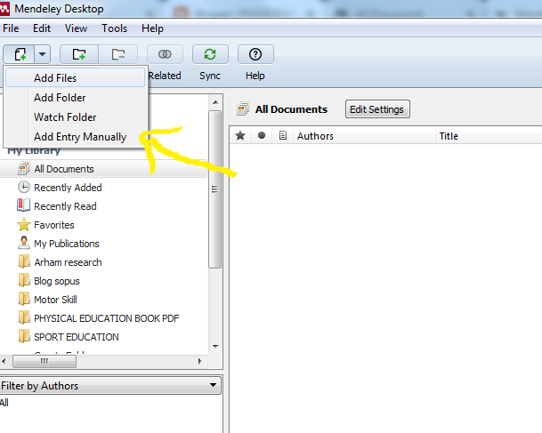Open the Motor Skill folder
This screenshot has width=542, height=433.
103,300
